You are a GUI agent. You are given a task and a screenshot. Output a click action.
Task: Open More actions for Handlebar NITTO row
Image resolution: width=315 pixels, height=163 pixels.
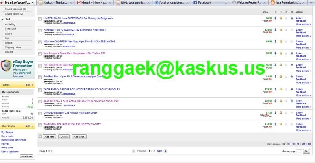pyautogui.click(x=304, y=36)
